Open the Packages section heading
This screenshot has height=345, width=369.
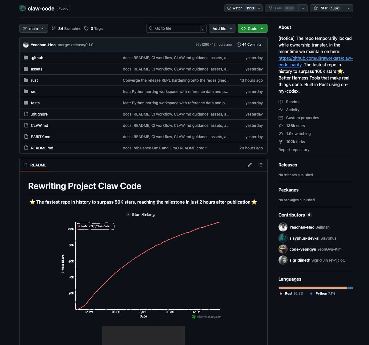[x=288, y=190]
